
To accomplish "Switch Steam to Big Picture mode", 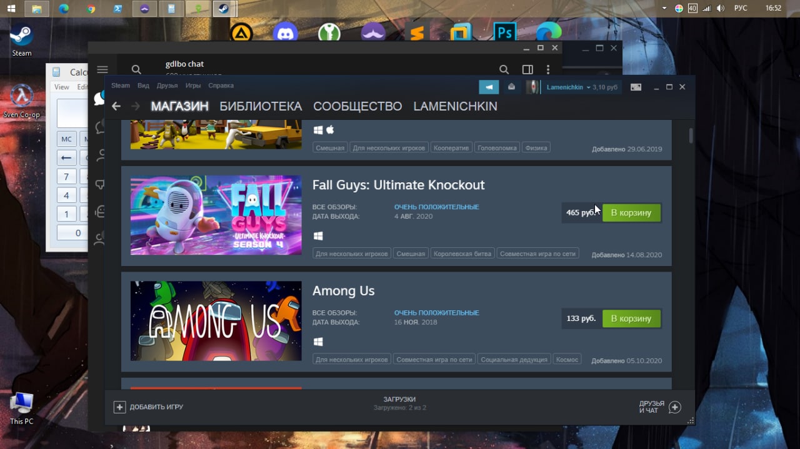I will tap(636, 87).
